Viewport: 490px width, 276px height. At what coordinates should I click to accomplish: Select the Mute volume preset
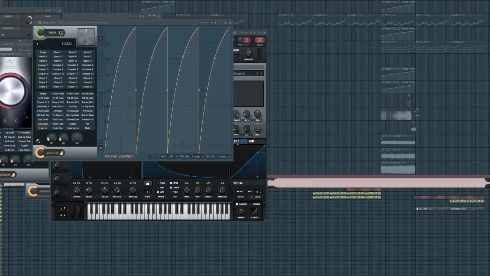[x=87, y=128]
